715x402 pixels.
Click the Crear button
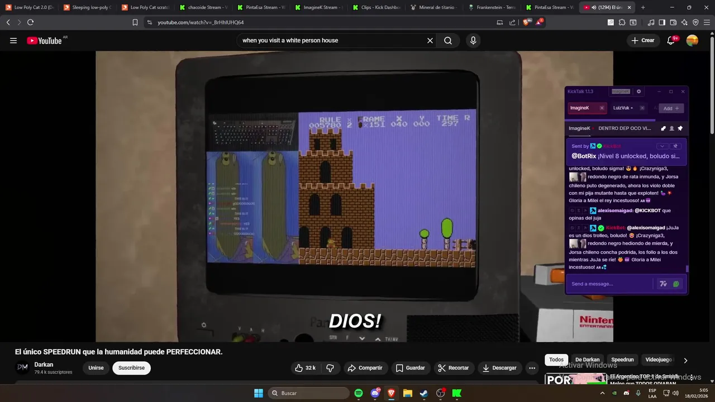tap(642, 40)
